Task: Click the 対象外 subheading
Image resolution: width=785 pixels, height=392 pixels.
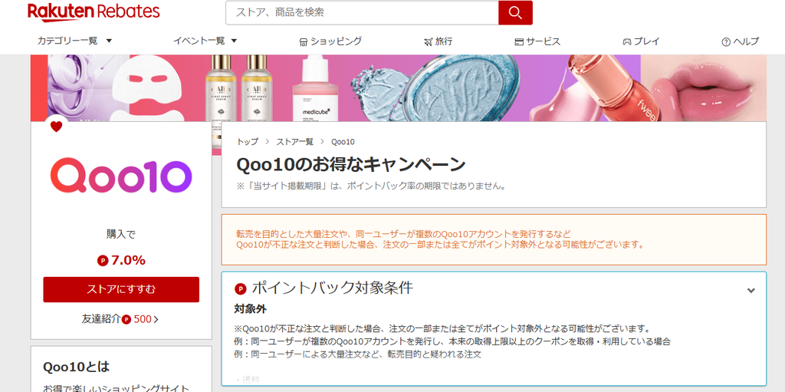Action: [251, 309]
